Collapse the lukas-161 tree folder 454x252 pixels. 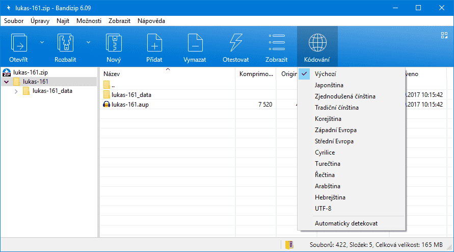pos(7,82)
